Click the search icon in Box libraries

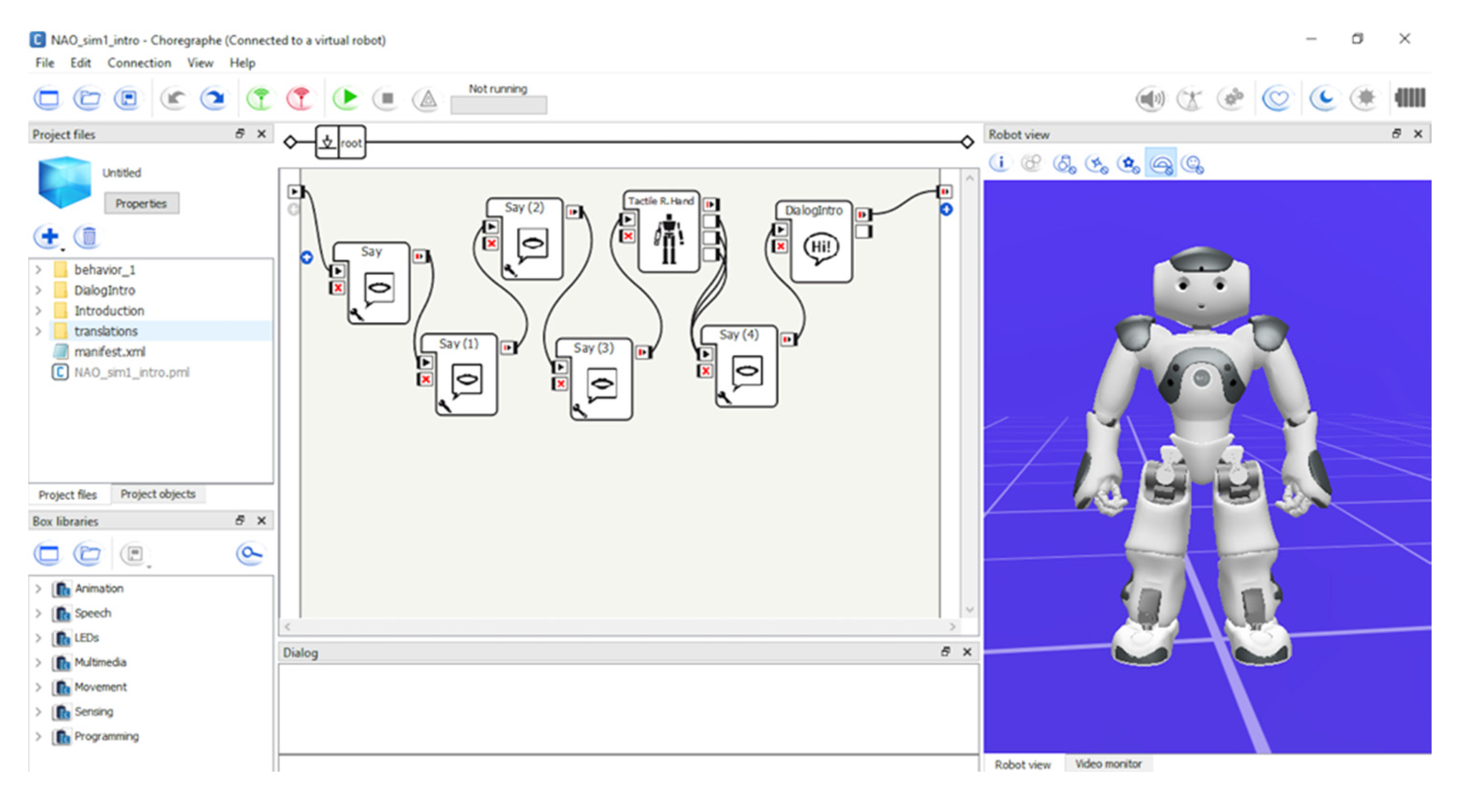250,553
